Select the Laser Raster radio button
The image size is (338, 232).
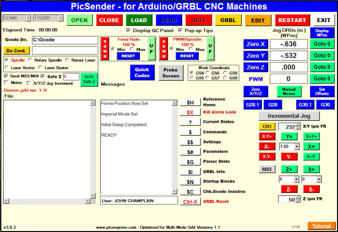pyautogui.click(x=40, y=68)
